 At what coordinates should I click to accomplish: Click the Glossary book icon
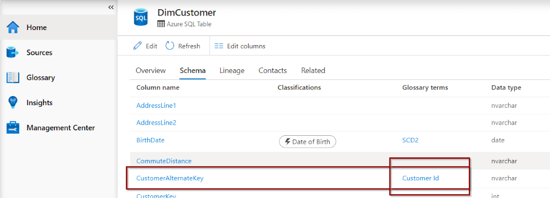13,78
